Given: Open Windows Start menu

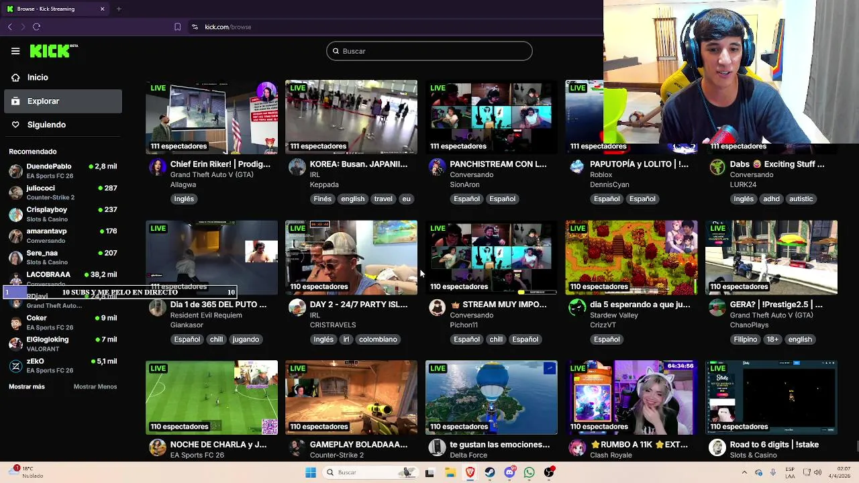Looking at the screenshot, I should tap(310, 472).
